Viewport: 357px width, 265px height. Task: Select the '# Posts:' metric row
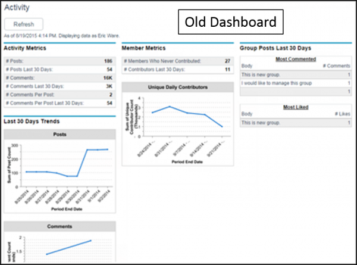pyautogui.click(x=59, y=61)
